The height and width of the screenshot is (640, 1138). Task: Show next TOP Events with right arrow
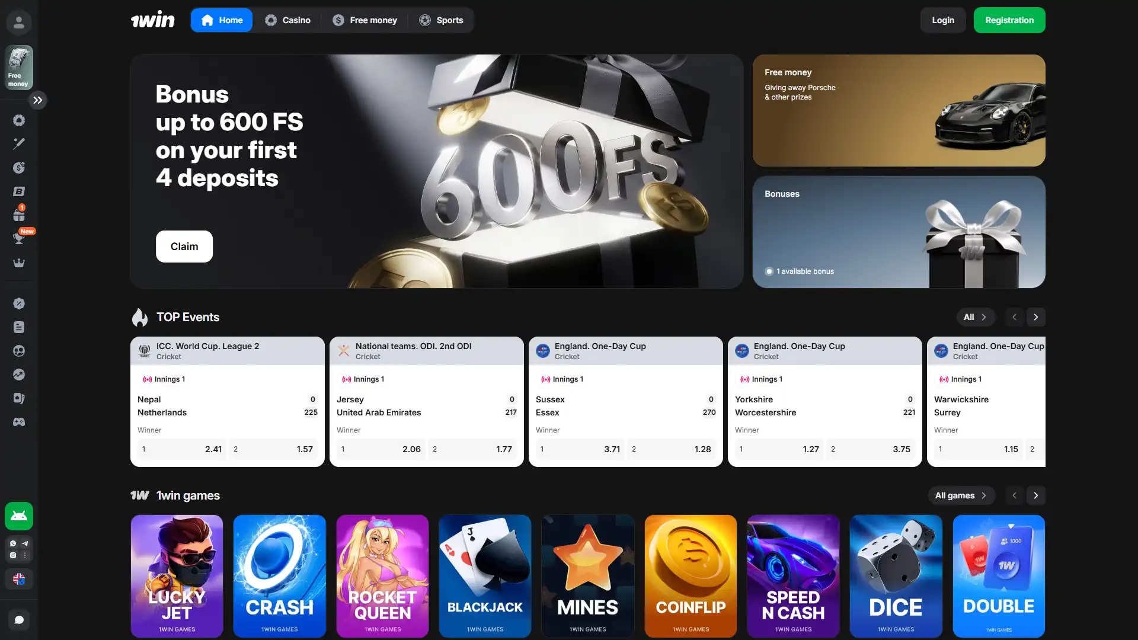point(1036,317)
